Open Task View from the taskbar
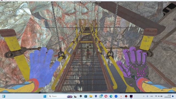176x99 pixels. [75, 96]
